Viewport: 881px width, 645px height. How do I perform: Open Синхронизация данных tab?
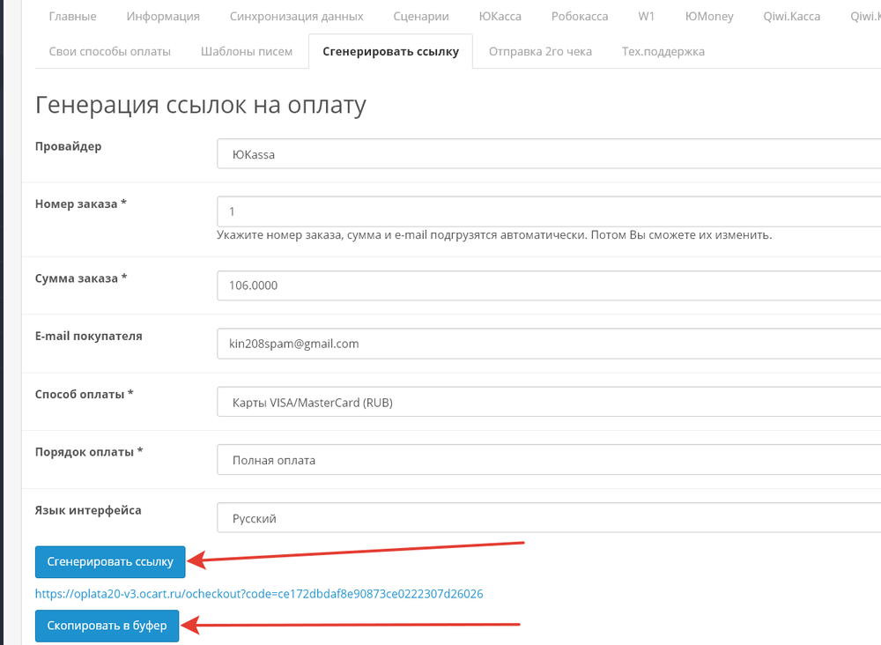pyautogui.click(x=296, y=17)
